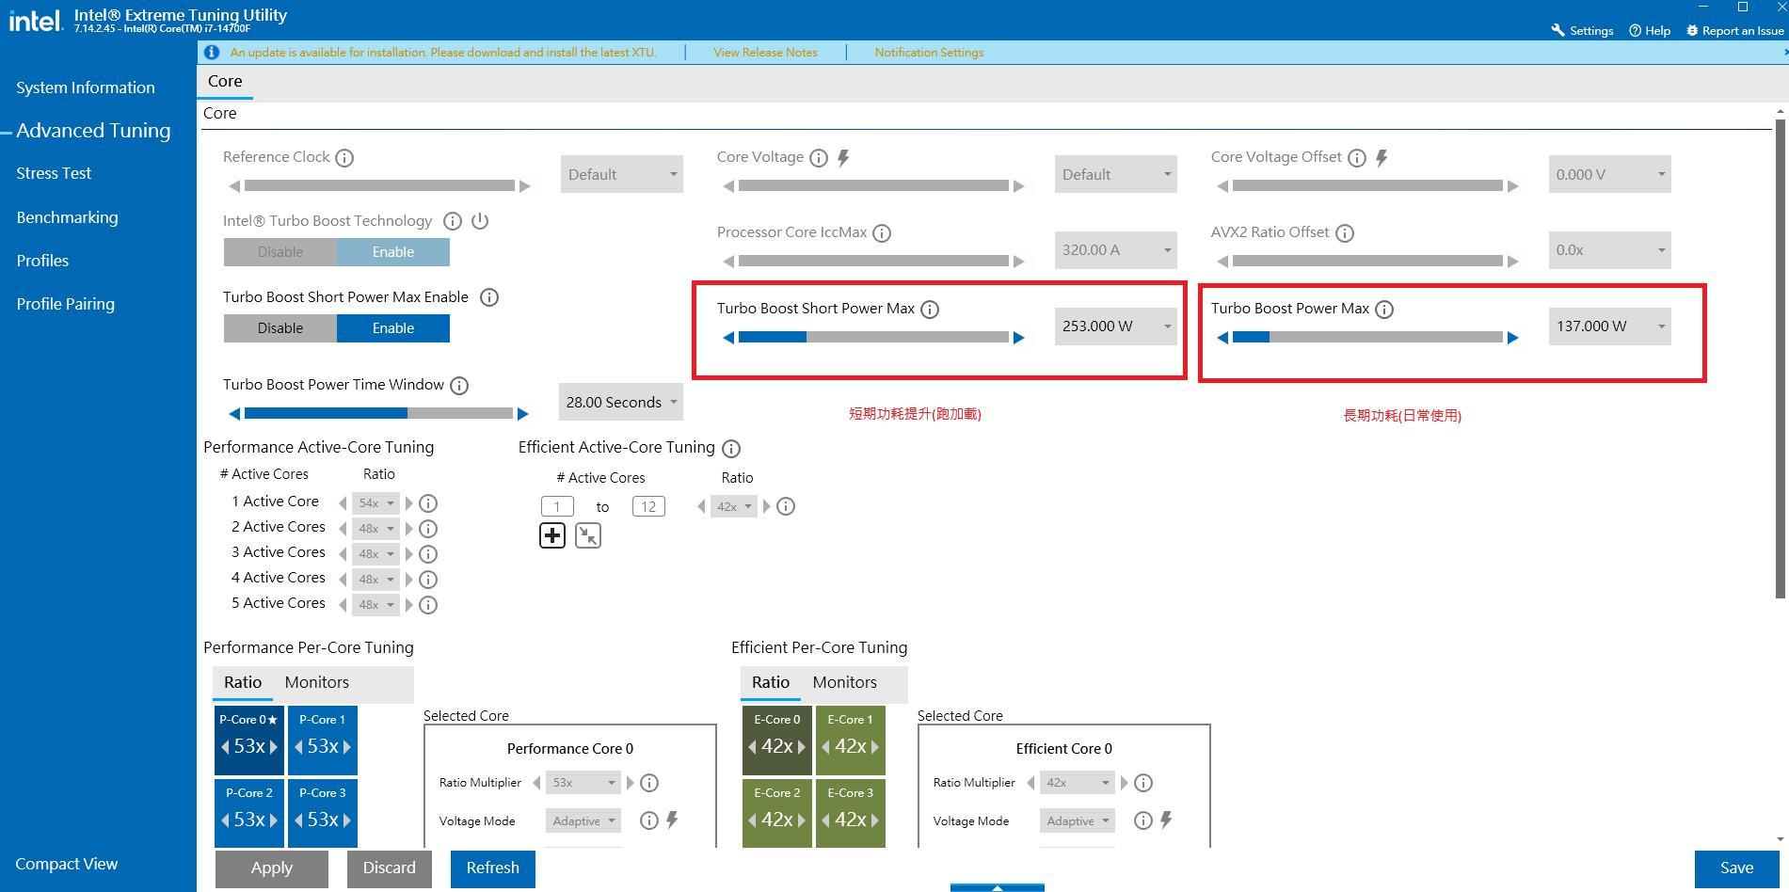Click info icon next to Turbo Boost Power Max
This screenshot has height=892, width=1789.
click(1384, 310)
